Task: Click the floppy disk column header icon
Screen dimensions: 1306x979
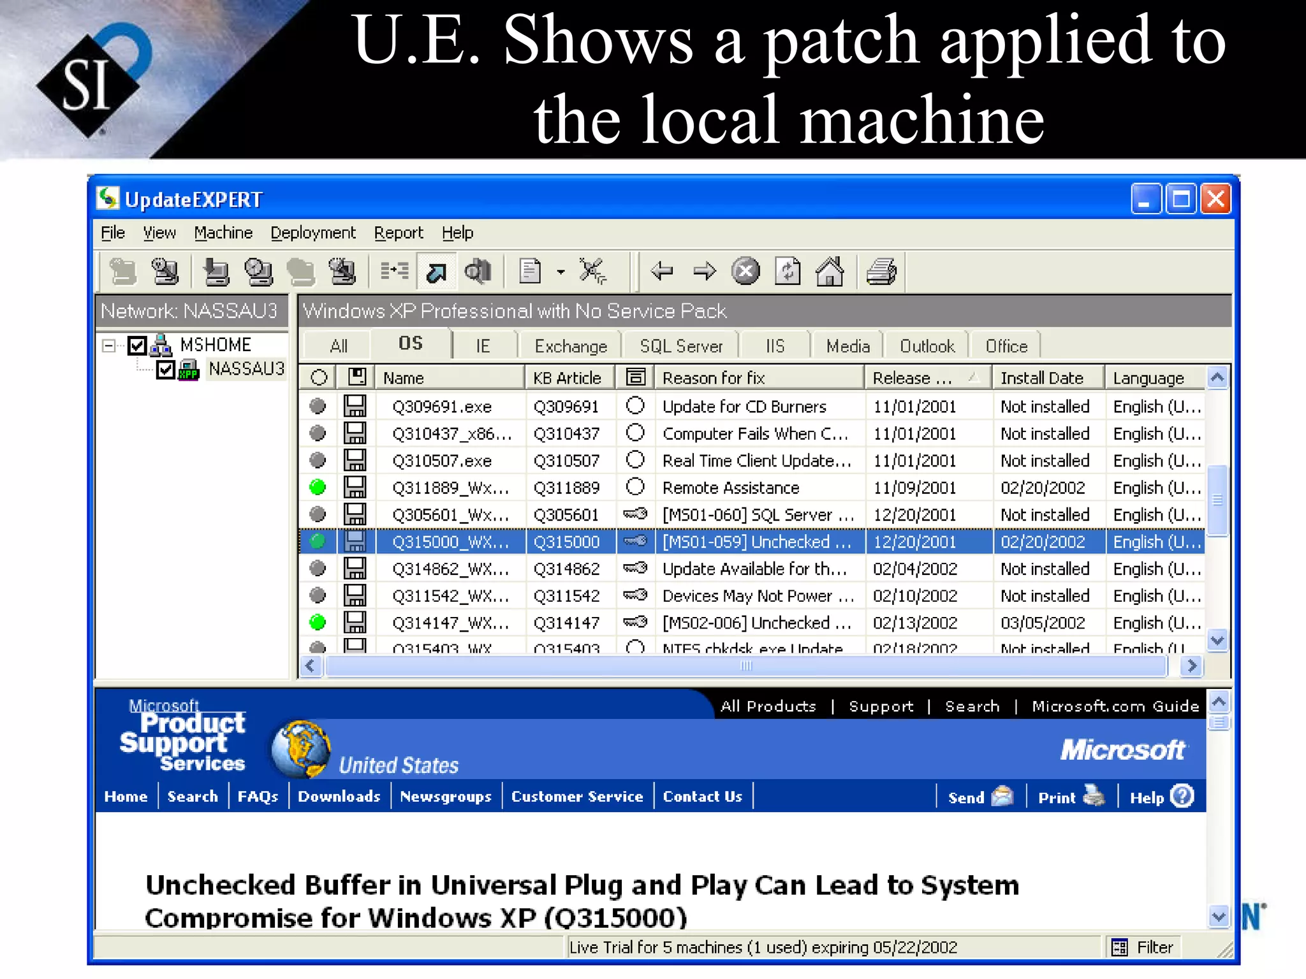Action: point(356,377)
